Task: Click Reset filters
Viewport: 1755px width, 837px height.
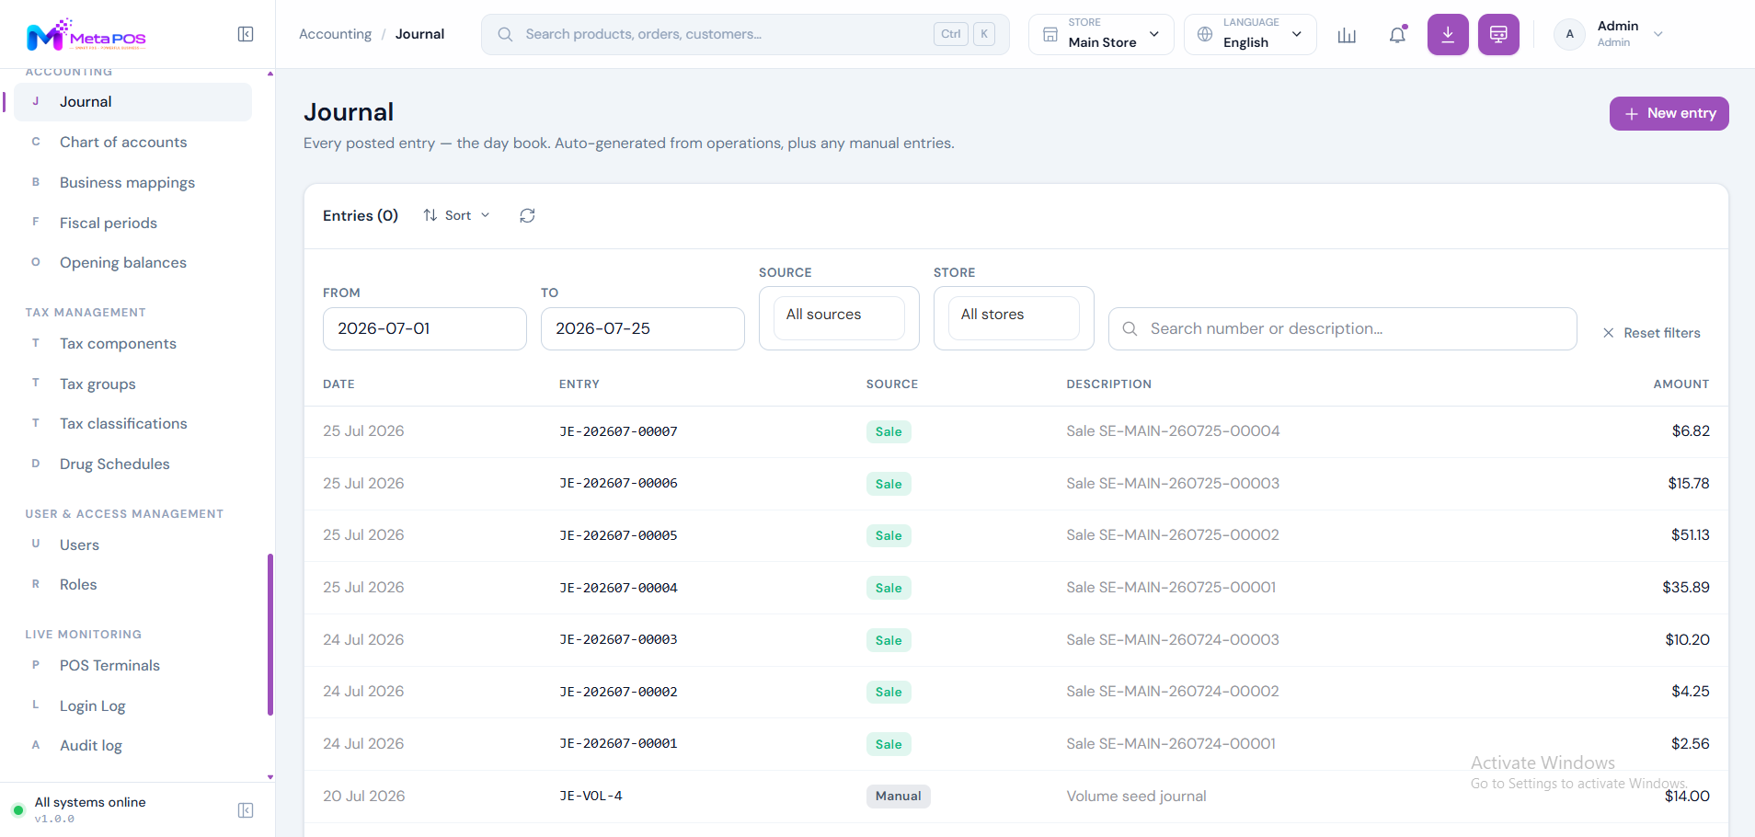Action: coord(1652,333)
